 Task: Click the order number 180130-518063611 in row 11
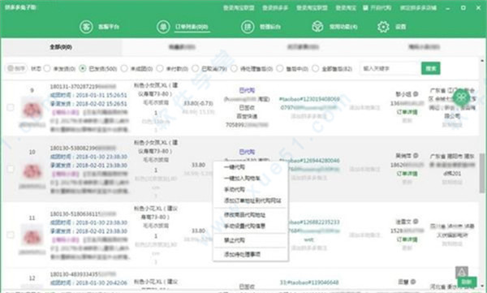pyautogui.click(x=83, y=213)
